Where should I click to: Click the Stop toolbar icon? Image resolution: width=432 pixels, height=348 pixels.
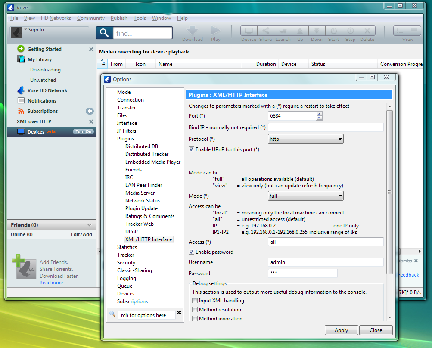(x=351, y=31)
